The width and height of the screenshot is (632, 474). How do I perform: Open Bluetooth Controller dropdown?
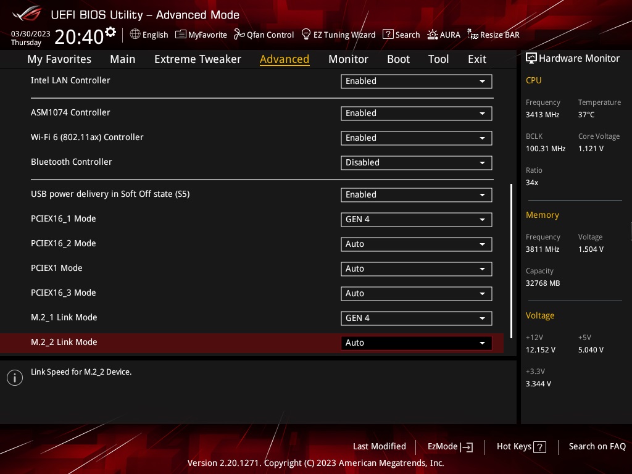point(417,162)
